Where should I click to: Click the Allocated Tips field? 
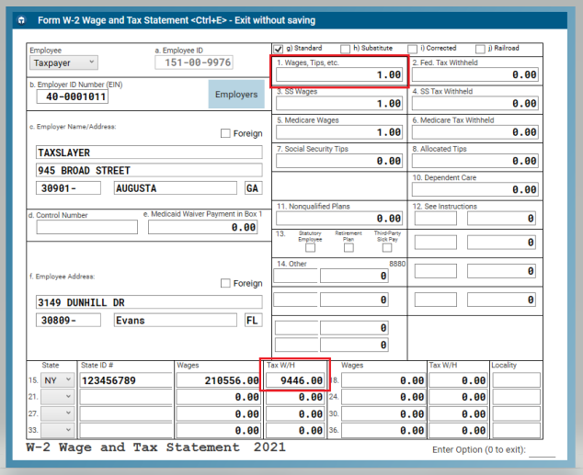[x=475, y=161]
